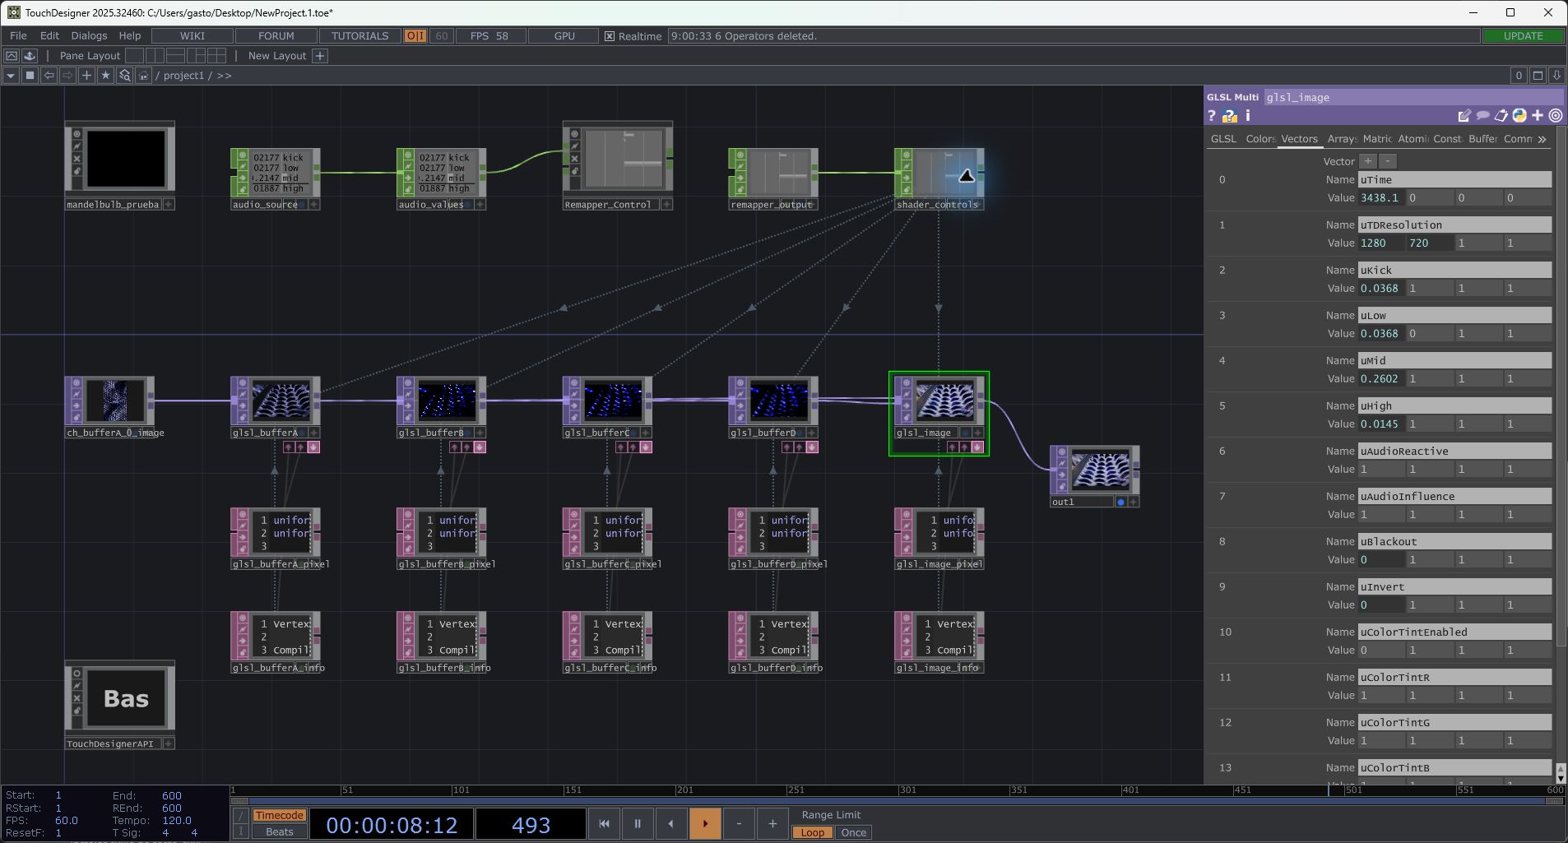Click the uKick name input field
Screen dimensions: 1568x843
click(1454, 270)
